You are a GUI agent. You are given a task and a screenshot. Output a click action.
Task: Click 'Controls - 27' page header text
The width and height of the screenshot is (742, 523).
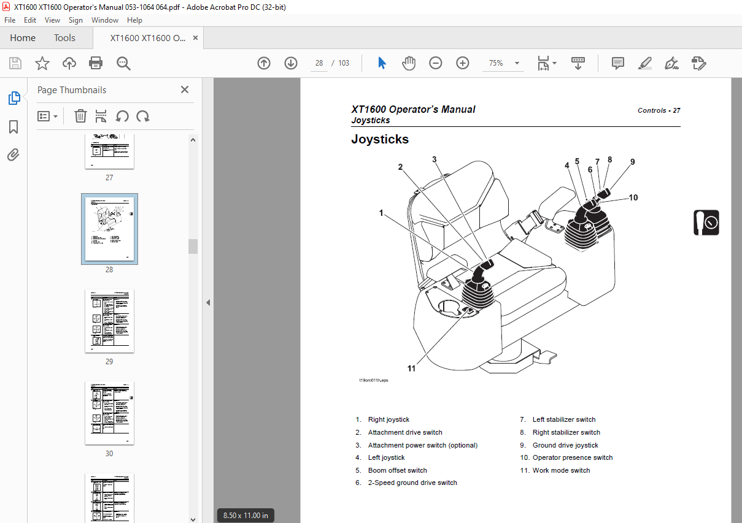[x=659, y=110]
